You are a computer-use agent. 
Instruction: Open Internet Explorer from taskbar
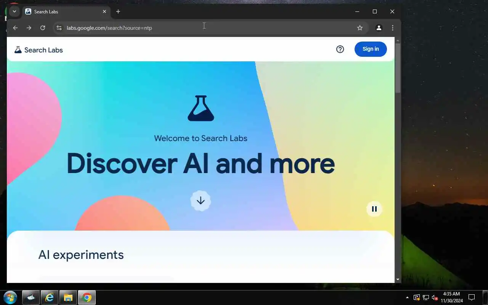(49, 298)
